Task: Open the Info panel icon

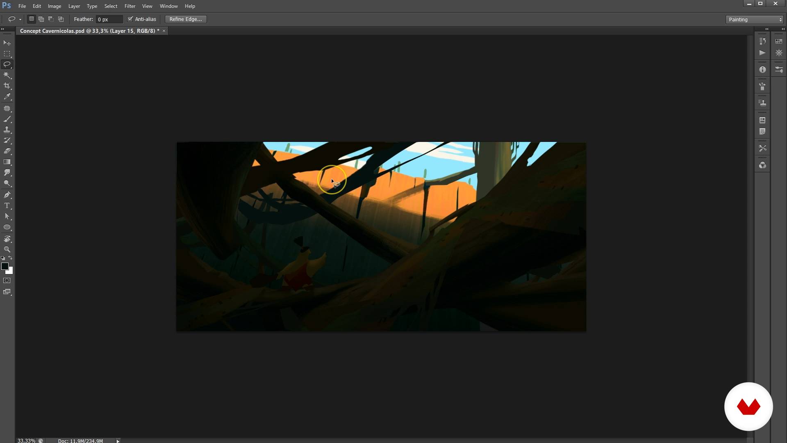Action: 762,70
